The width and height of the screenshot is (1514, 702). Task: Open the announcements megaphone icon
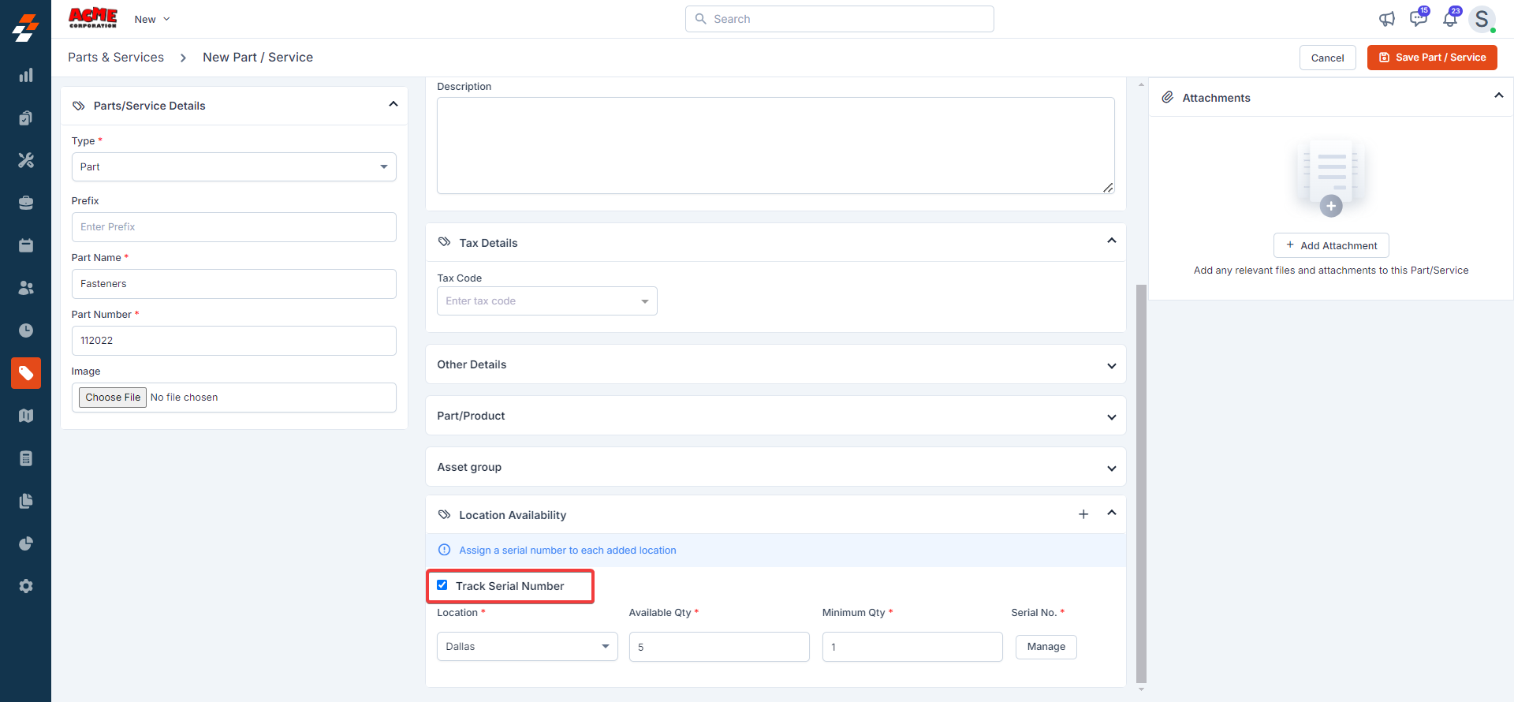coord(1386,19)
